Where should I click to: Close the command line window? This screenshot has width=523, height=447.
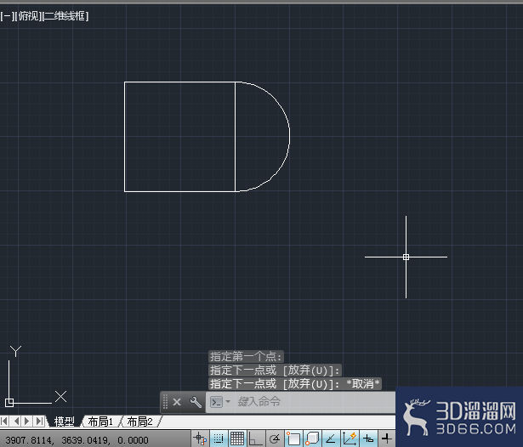[x=177, y=402]
